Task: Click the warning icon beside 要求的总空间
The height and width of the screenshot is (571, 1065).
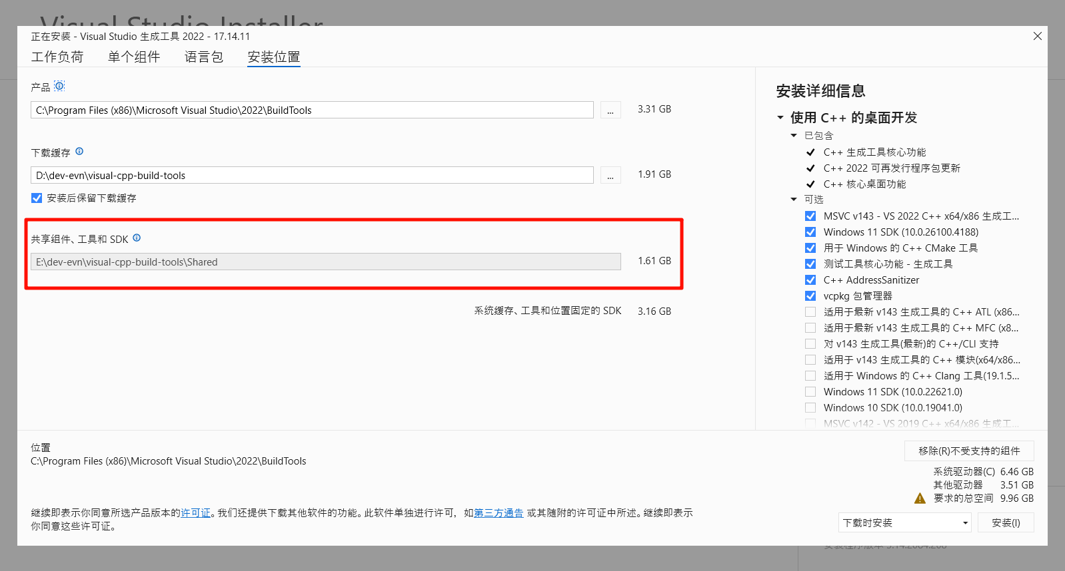Action: [920, 498]
